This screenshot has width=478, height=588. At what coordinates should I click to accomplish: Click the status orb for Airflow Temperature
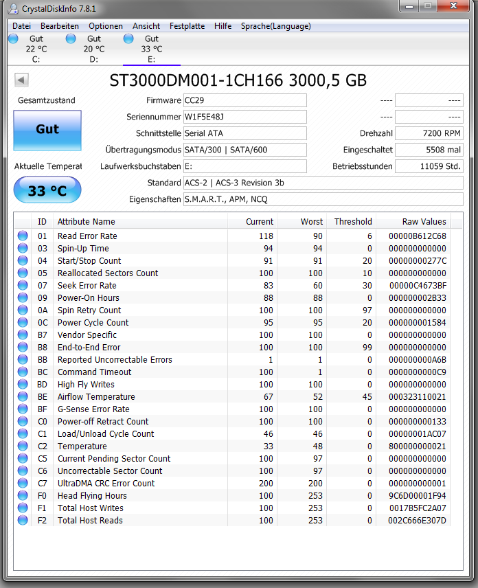click(x=23, y=397)
